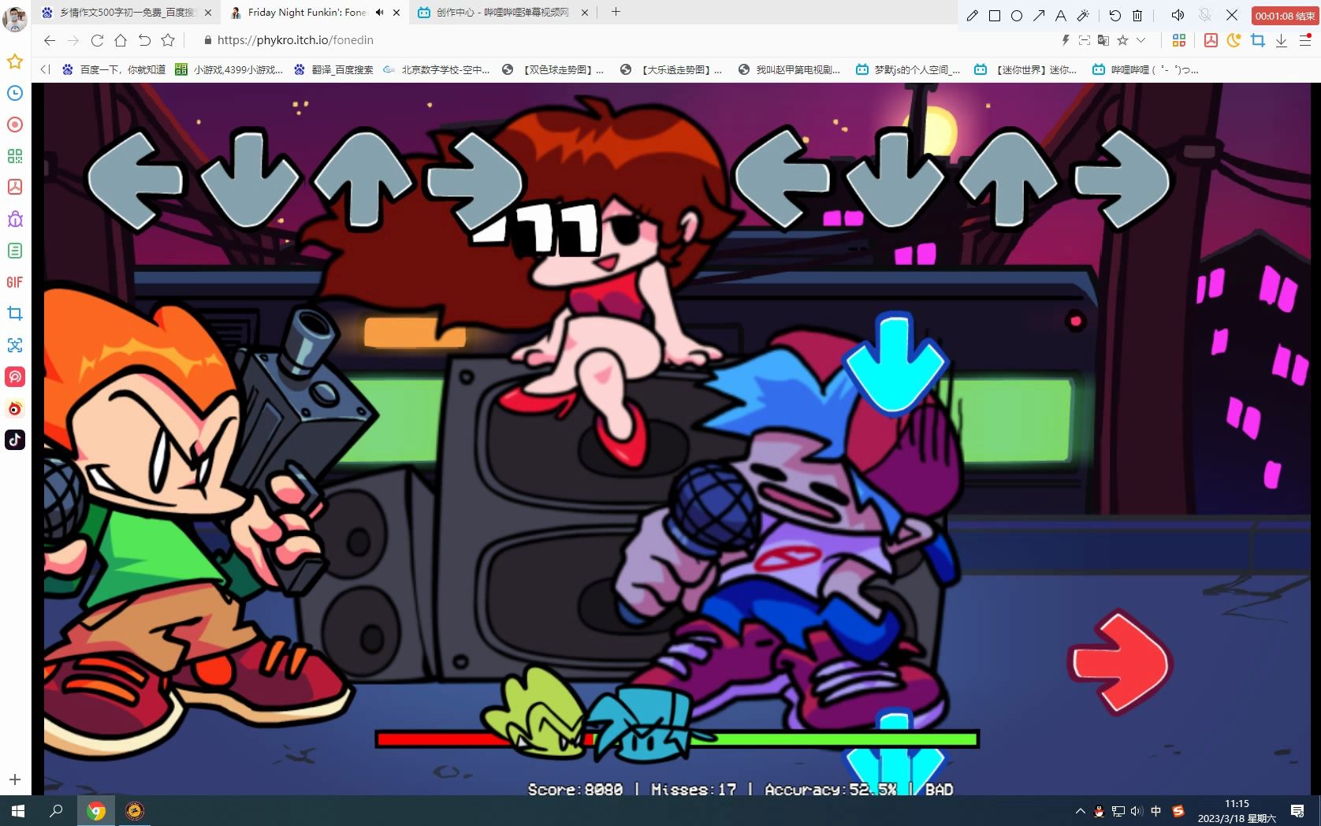Open the 小游戏,4399小游戏 bookmark
The height and width of the screenshot is (826, 1321).
(229, 69)
